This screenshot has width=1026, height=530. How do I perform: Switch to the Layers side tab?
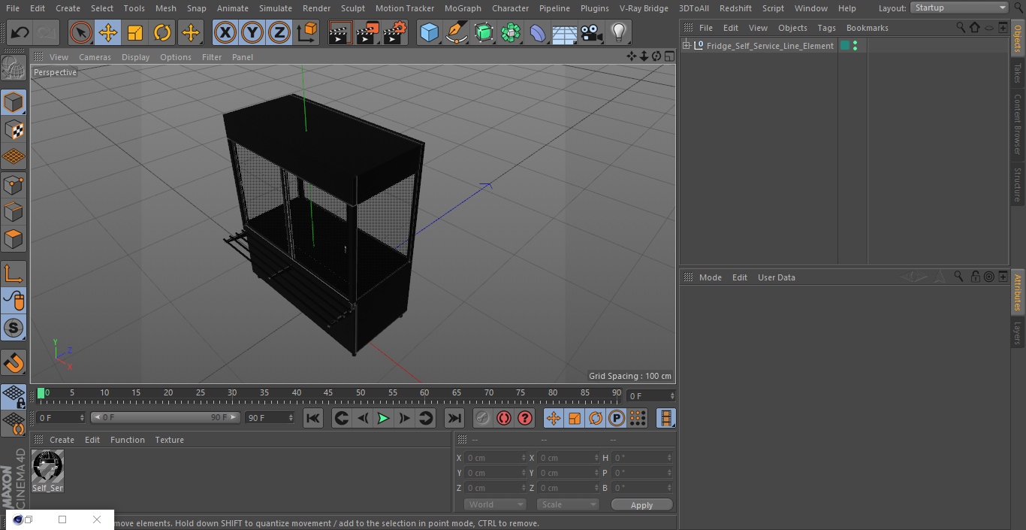pyautogui.click(x=1018, y=333)
